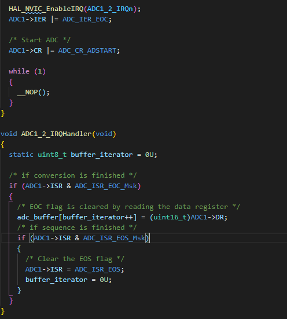Click ADC_ISR_EOS_Msk constant
This screenshot has width=287, height=319.
115,238
